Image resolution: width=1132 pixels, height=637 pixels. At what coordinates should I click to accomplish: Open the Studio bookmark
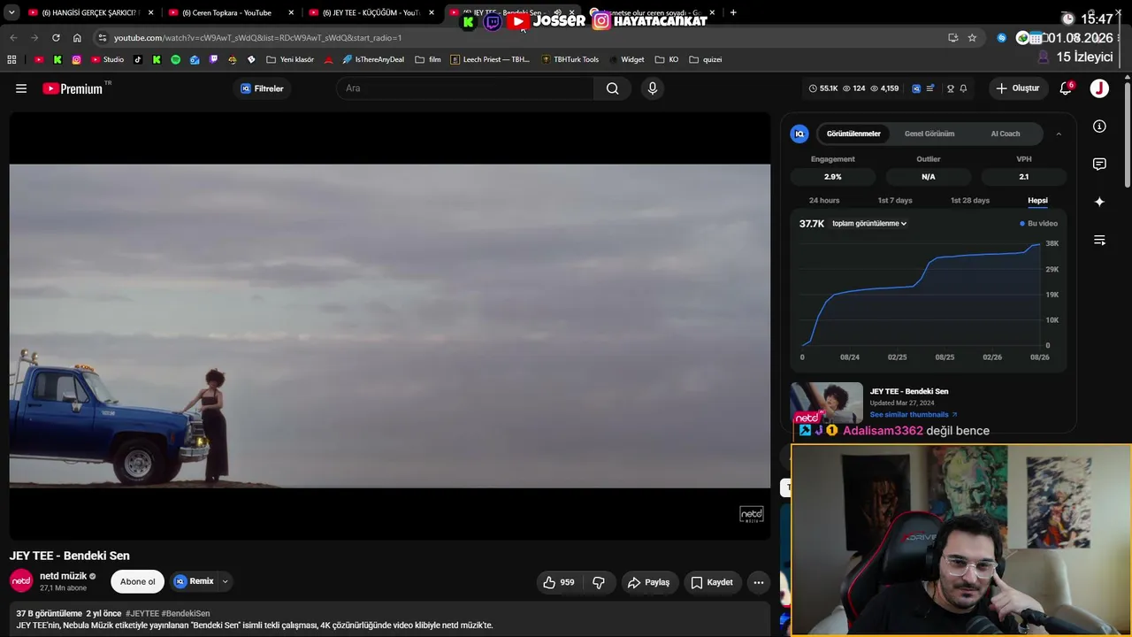pos(108,59)
